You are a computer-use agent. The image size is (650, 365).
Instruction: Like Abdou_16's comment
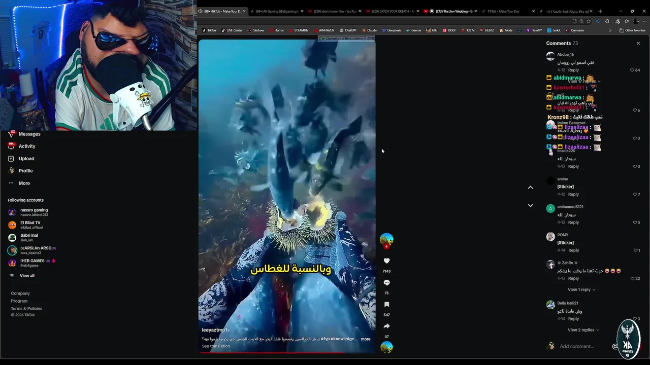(x=632, y=70)
